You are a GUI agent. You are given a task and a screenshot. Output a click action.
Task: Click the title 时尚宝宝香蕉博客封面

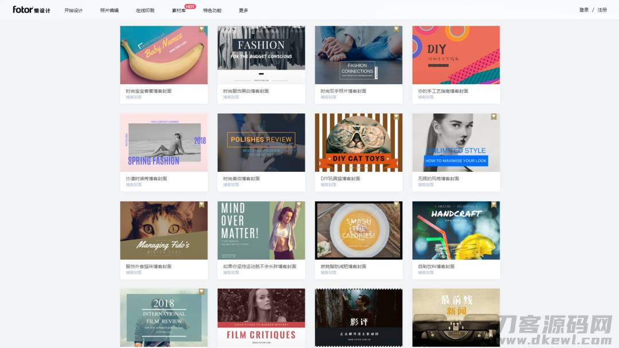coord(148,91)
